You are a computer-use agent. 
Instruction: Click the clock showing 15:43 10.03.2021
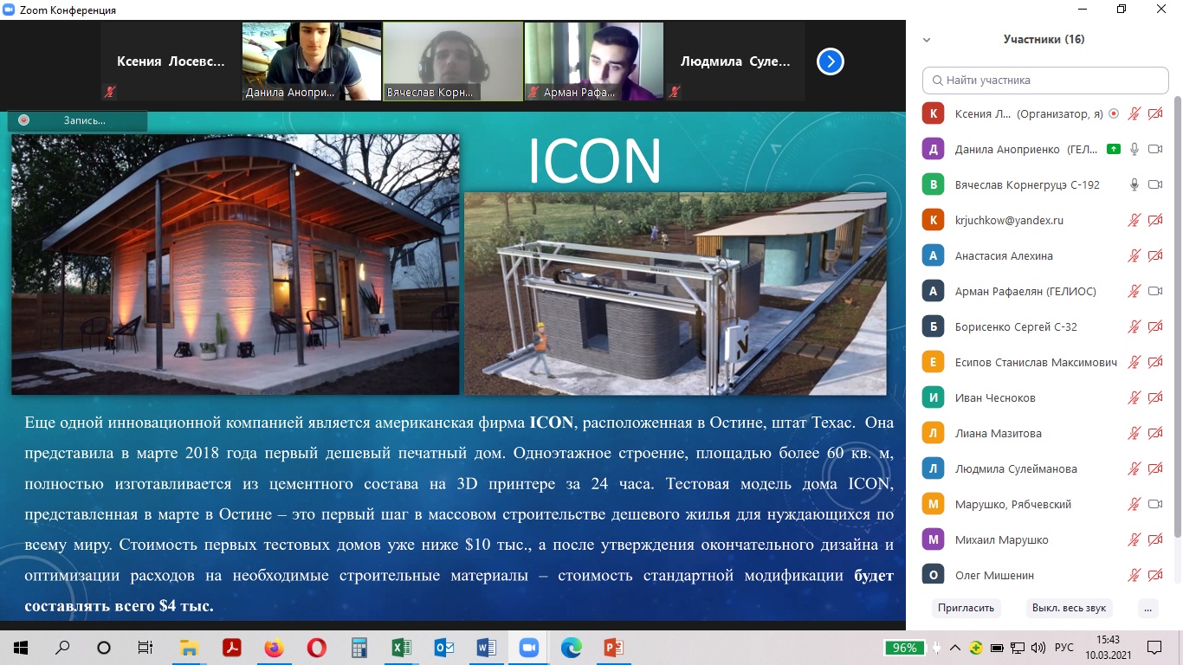click(x=1108, y=648)
